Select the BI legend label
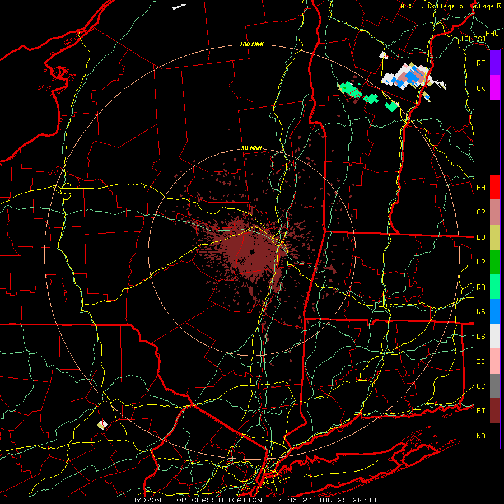The width and height of the screenshot is (504, 504). point(481,411)
